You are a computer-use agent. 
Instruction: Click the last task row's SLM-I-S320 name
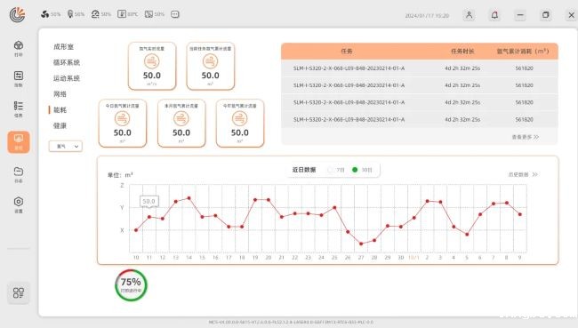click(x=349, y=119)
